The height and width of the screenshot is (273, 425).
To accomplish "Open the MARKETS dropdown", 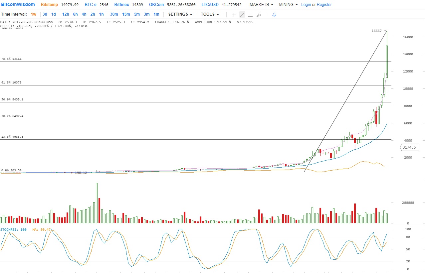I will (261, 5).
